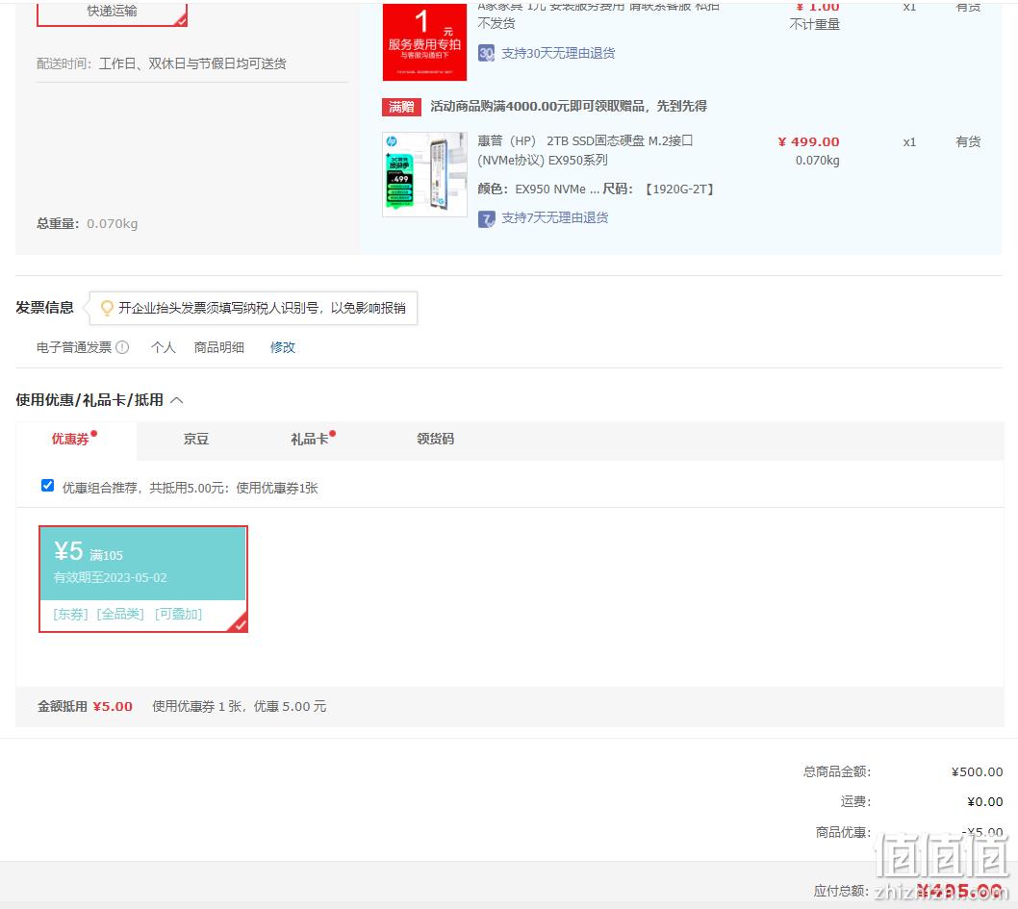Screen dimensions: 1018x909
Task: Uncheck the 优惠组合推荐 checkbox
Action: (x=47, y=486)
